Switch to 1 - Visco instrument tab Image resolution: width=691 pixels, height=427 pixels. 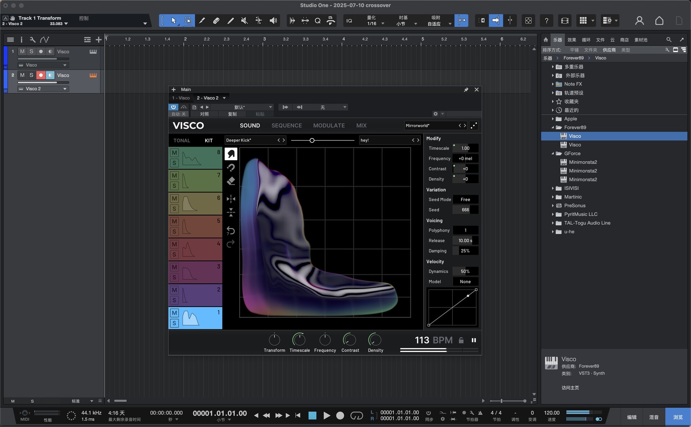pos(181,98)
